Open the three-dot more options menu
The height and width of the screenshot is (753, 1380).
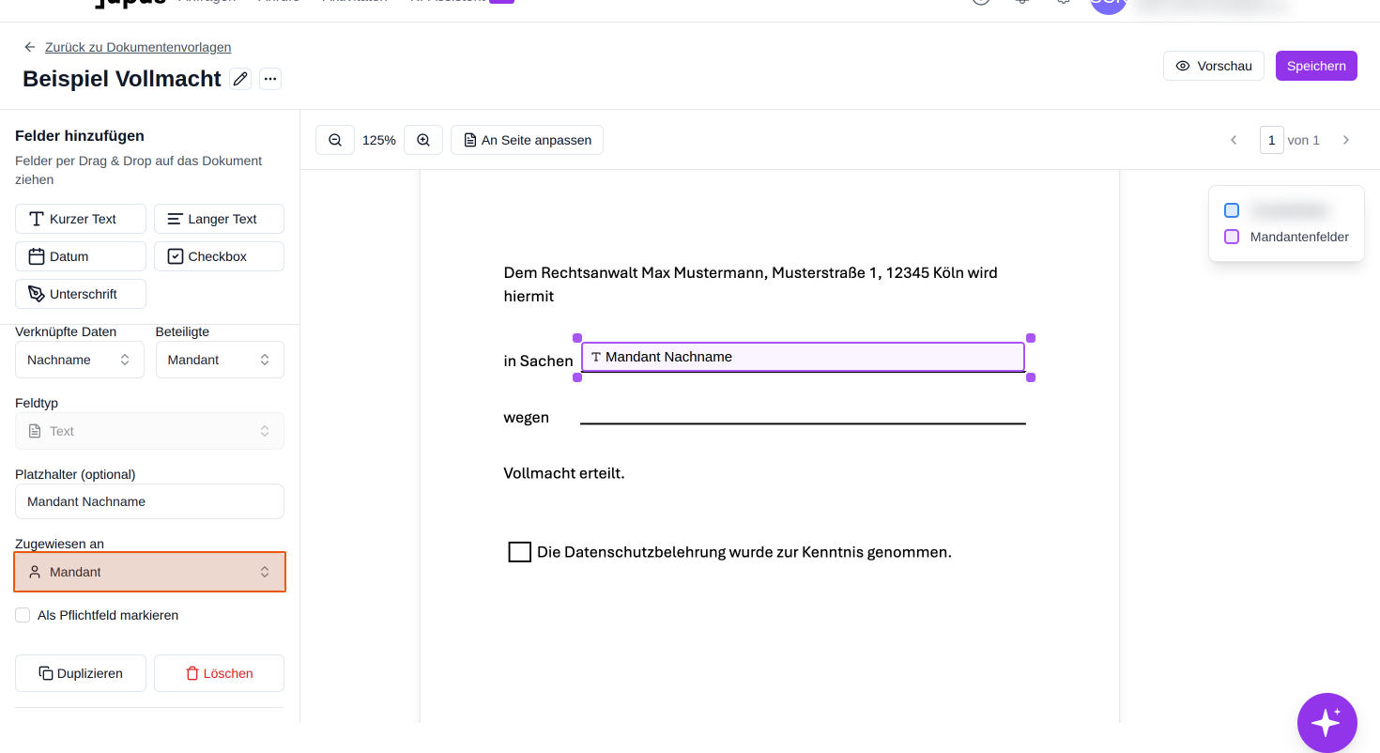(x=270, y=79)
